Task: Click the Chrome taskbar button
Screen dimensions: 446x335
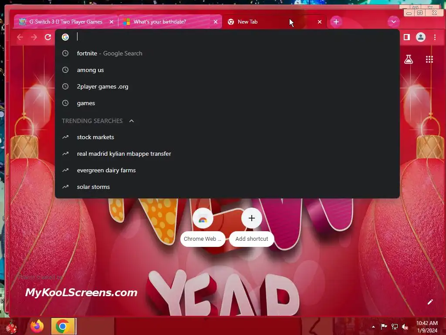Action: (x=64, y=326)
